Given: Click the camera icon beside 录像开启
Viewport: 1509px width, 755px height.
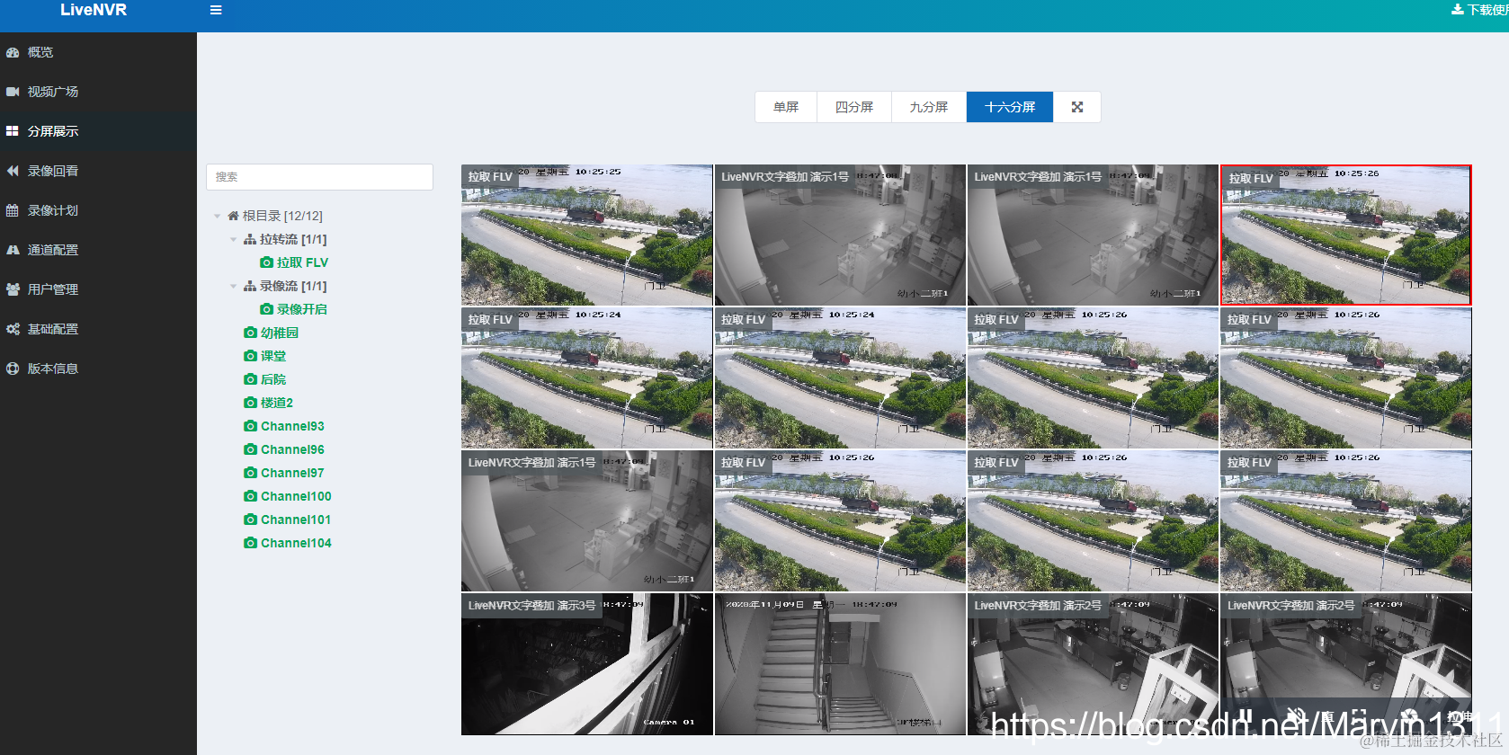Looking at the screenshot, I should pyautogui.click(x=266, y=309).
